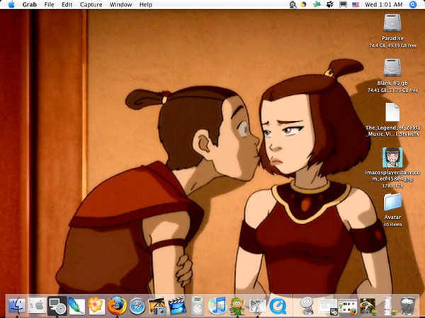Launch Firefox from the dock
This screenshot has width=425, height=318.
tap(117, 305)
